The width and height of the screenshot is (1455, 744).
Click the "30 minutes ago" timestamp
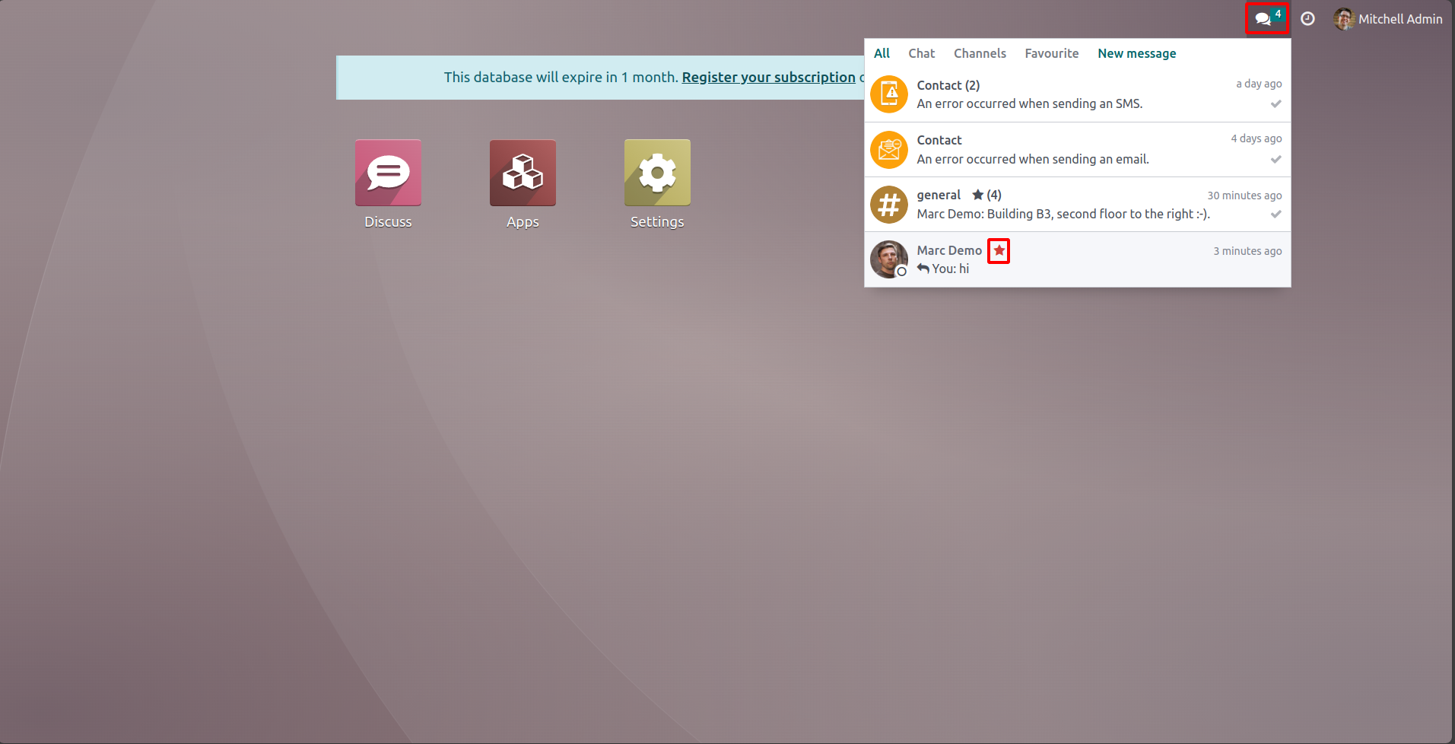1244,196
